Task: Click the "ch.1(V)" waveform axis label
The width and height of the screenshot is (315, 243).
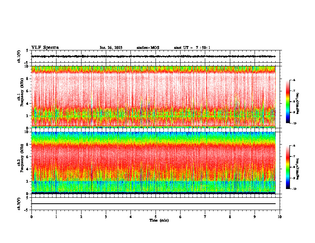Action: tap(19, 56)
